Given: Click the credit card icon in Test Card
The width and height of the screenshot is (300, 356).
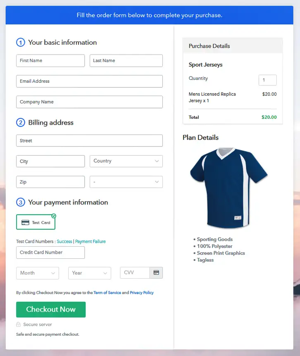Looking at the screenshot, I should 25,223.
